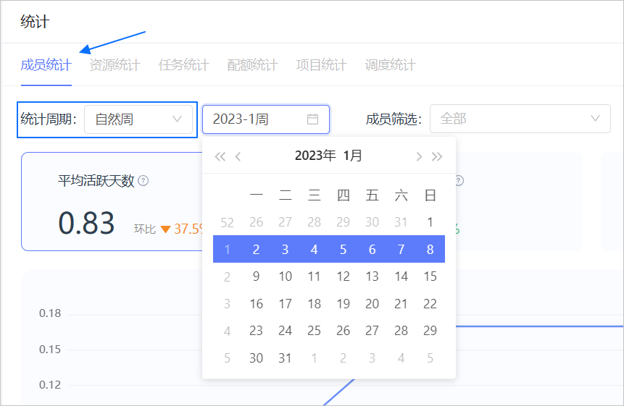624x406 pixels.
Task: Select the 成员统计 tab
Action: 46,65
